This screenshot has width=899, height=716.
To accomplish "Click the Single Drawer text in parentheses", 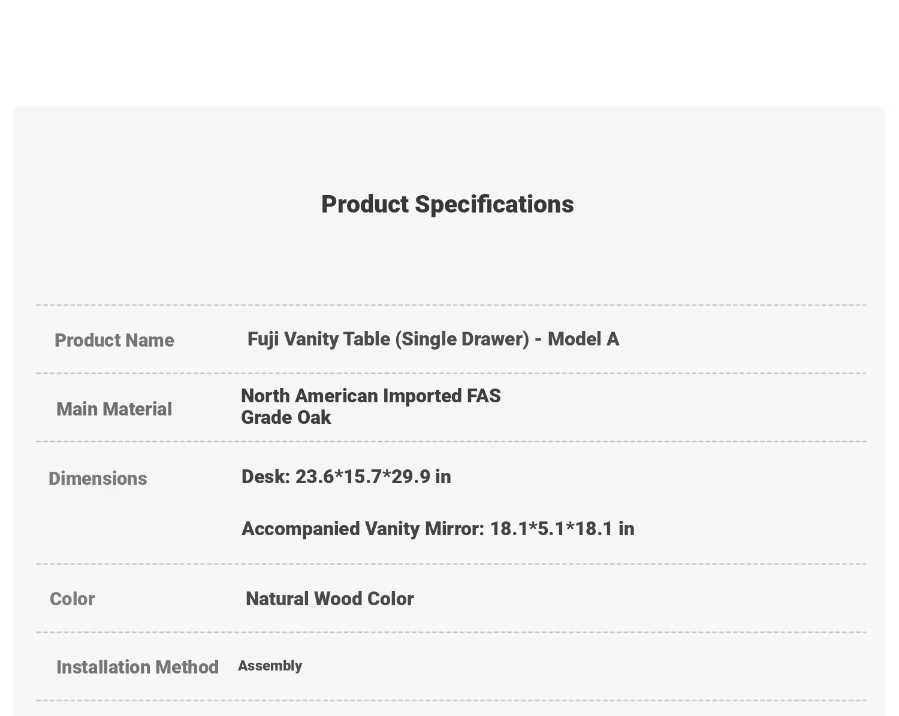I will [462, 339].
